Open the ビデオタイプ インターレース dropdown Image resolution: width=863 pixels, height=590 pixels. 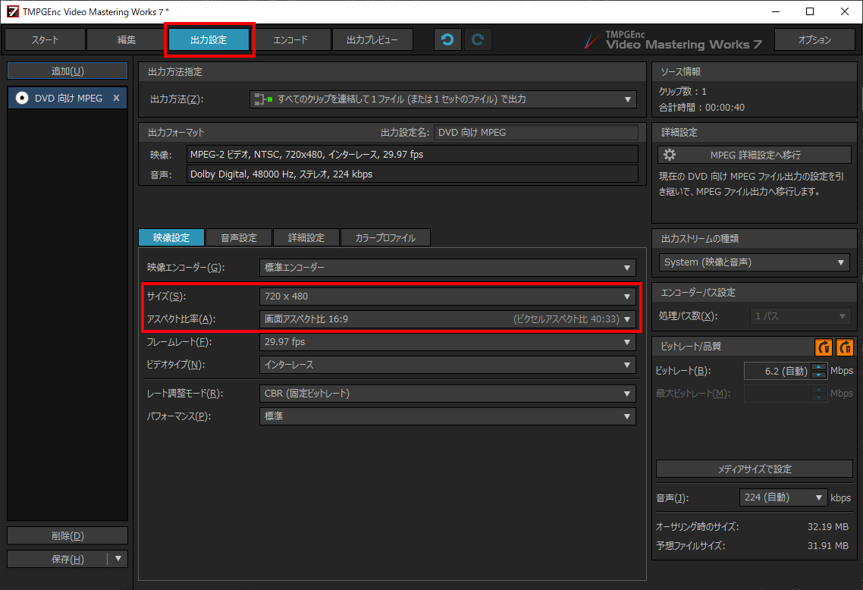click(x=447, y=365)
